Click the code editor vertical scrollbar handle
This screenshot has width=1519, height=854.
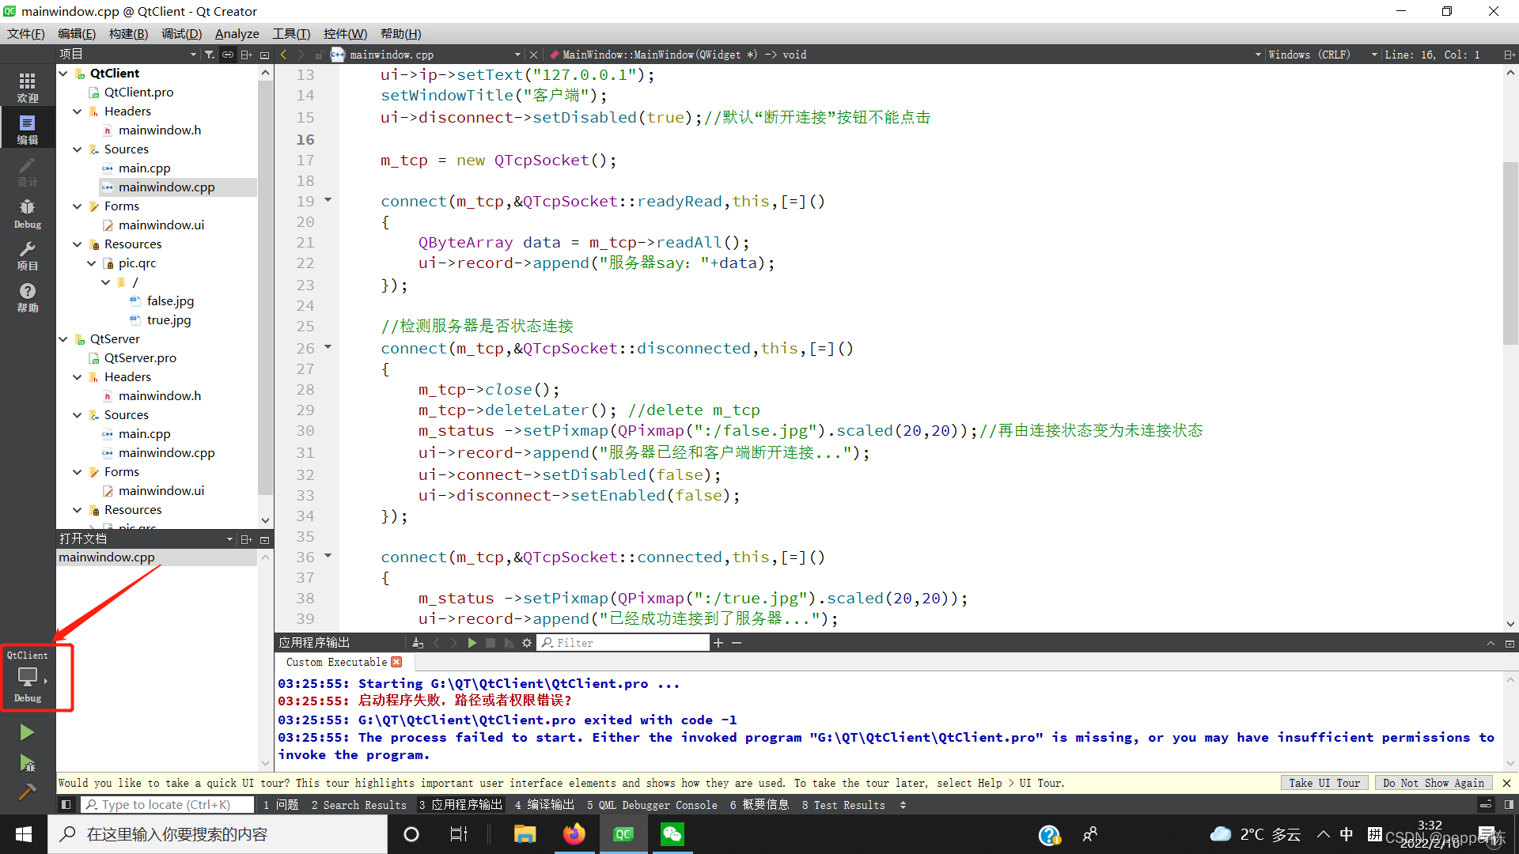tap(1510, 253)
